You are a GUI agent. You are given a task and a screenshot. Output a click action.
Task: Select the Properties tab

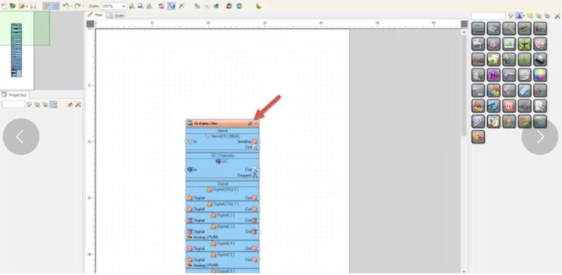15,95
